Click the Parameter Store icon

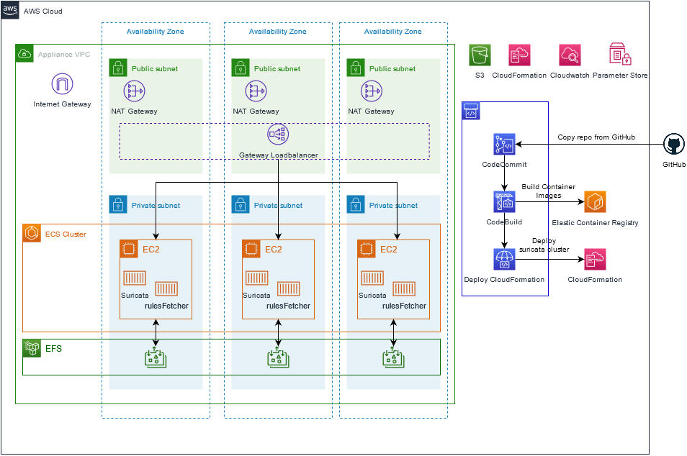point(620,54)
